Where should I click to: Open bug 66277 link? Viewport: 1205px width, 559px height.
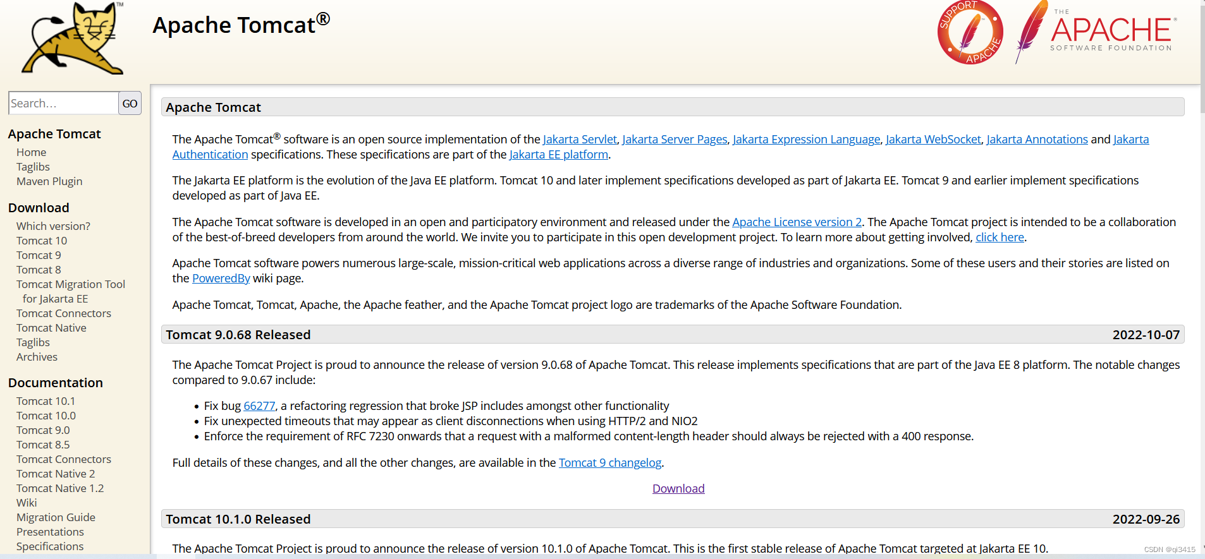[259, 406]
